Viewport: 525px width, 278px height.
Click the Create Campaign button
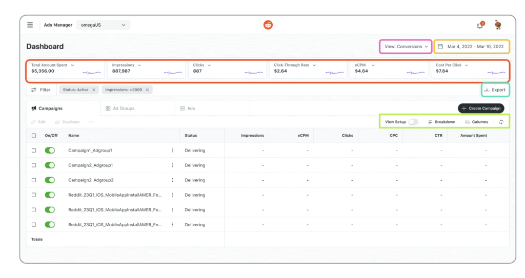(480, 109)
